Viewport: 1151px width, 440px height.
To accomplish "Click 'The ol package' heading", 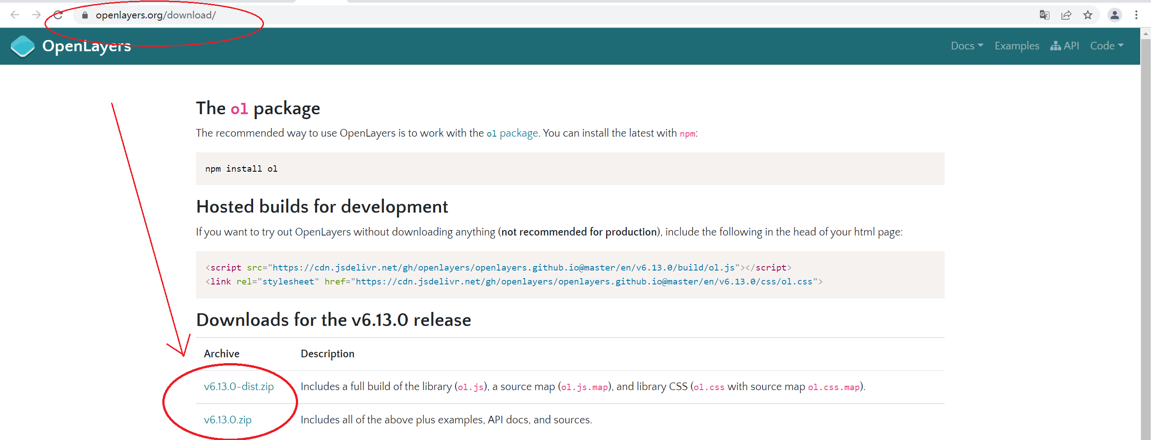I will pyautogui.click(x=258, y=108).
